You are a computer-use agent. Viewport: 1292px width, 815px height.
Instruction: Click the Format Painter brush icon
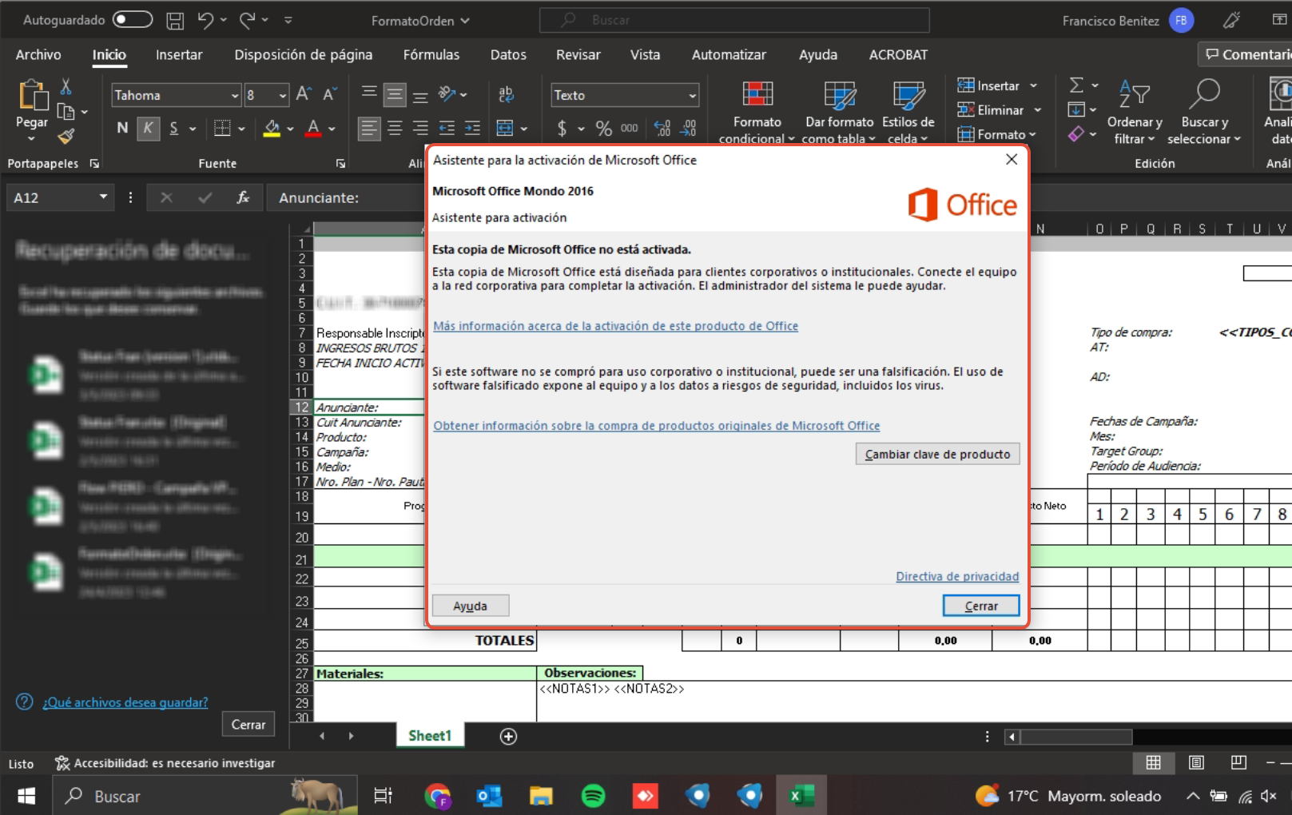coord(66,137)
